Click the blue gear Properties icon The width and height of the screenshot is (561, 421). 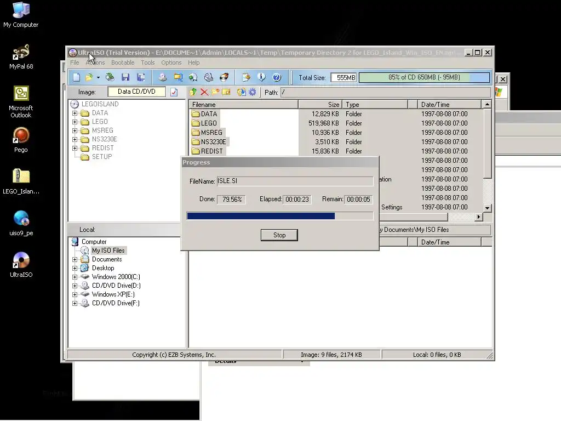point(253,92)
